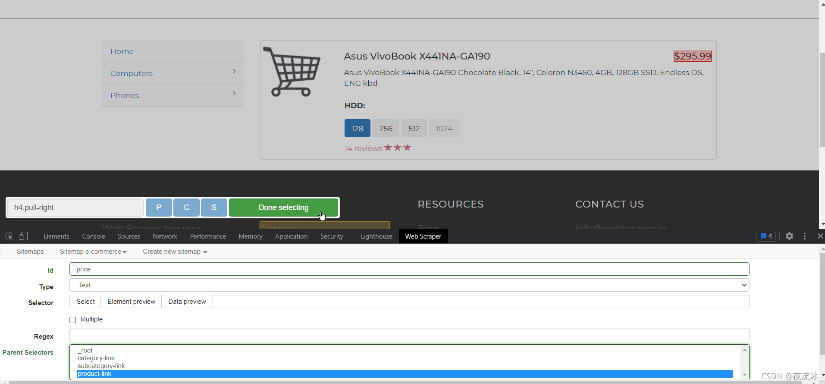
Task: Click the P parent selector button
Action: click(159, 208)
